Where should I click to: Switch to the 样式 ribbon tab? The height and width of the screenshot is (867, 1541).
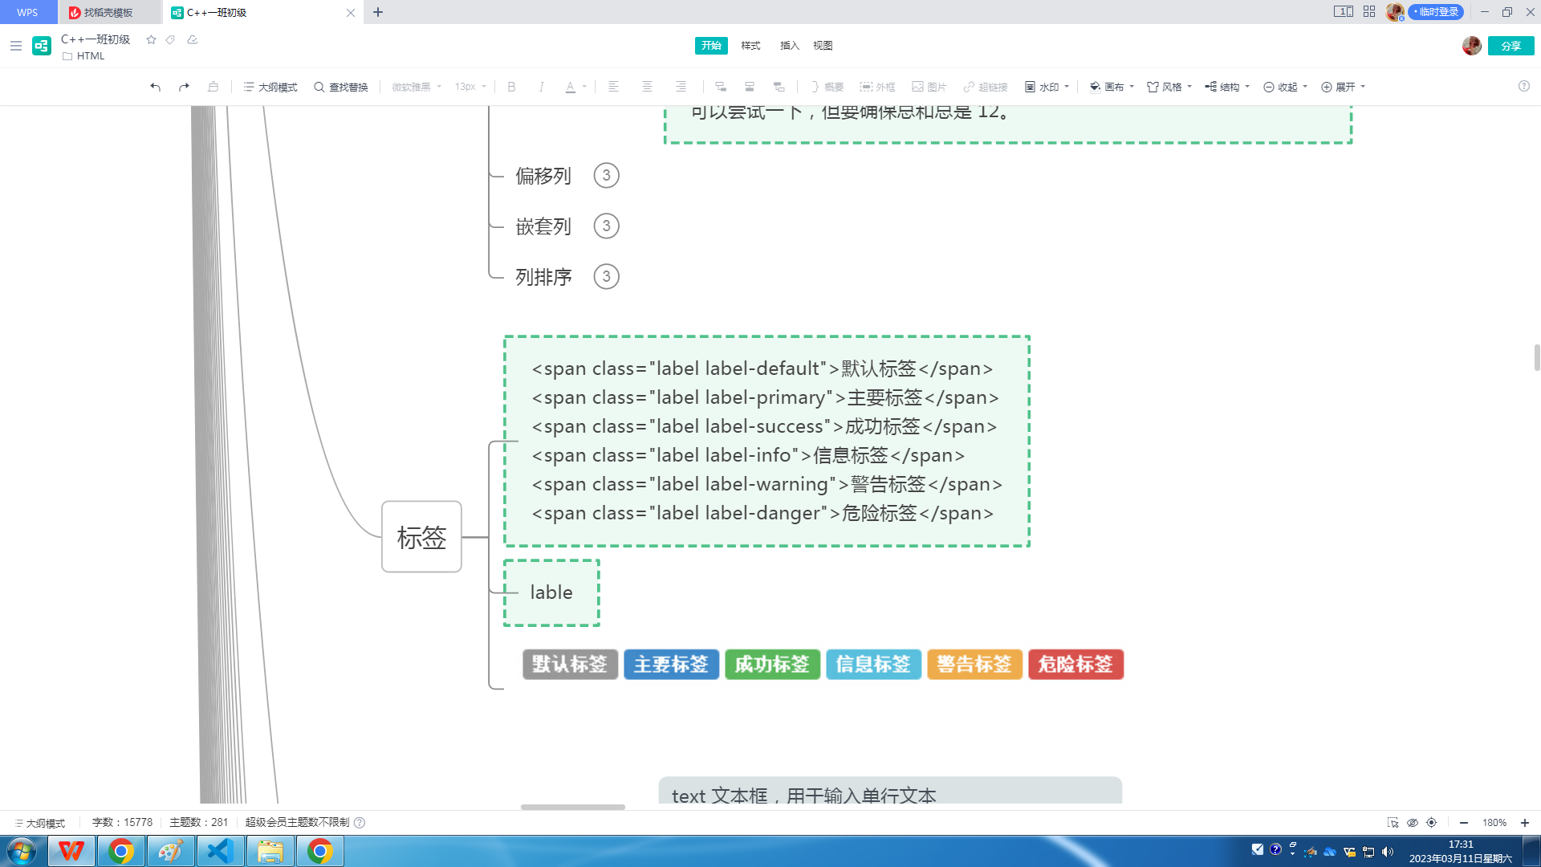pyautogui.click(x=750, y=46)
